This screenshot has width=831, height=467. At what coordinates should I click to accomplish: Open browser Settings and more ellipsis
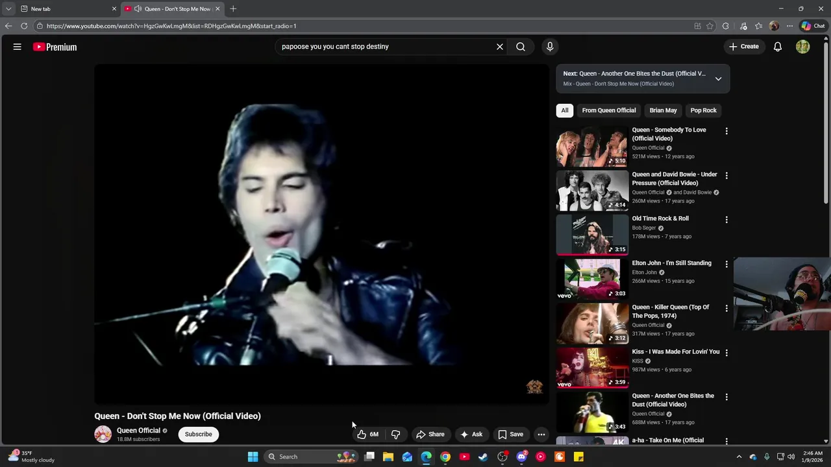pos(789,26)
